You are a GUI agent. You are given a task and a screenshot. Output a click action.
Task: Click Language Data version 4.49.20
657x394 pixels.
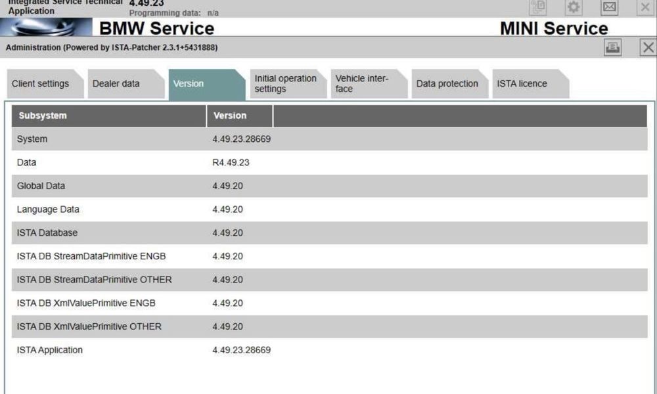pos(227,209)
